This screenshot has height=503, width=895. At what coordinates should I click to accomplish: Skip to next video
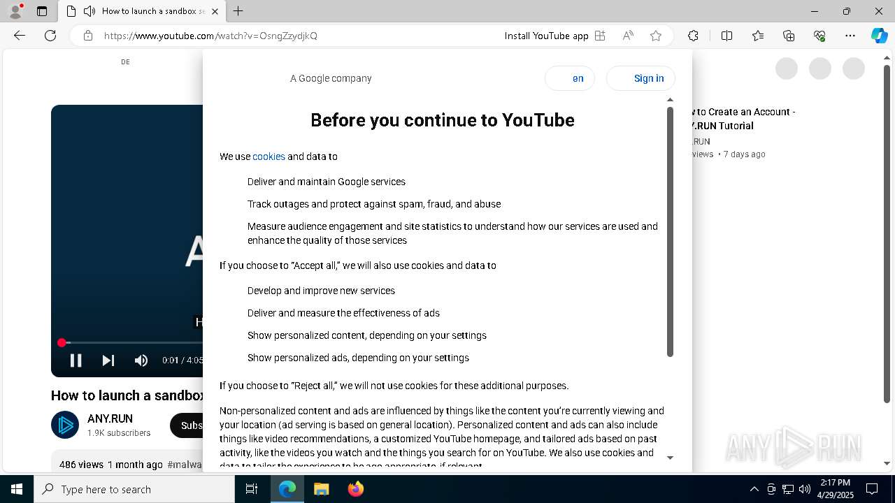[108, 360]
